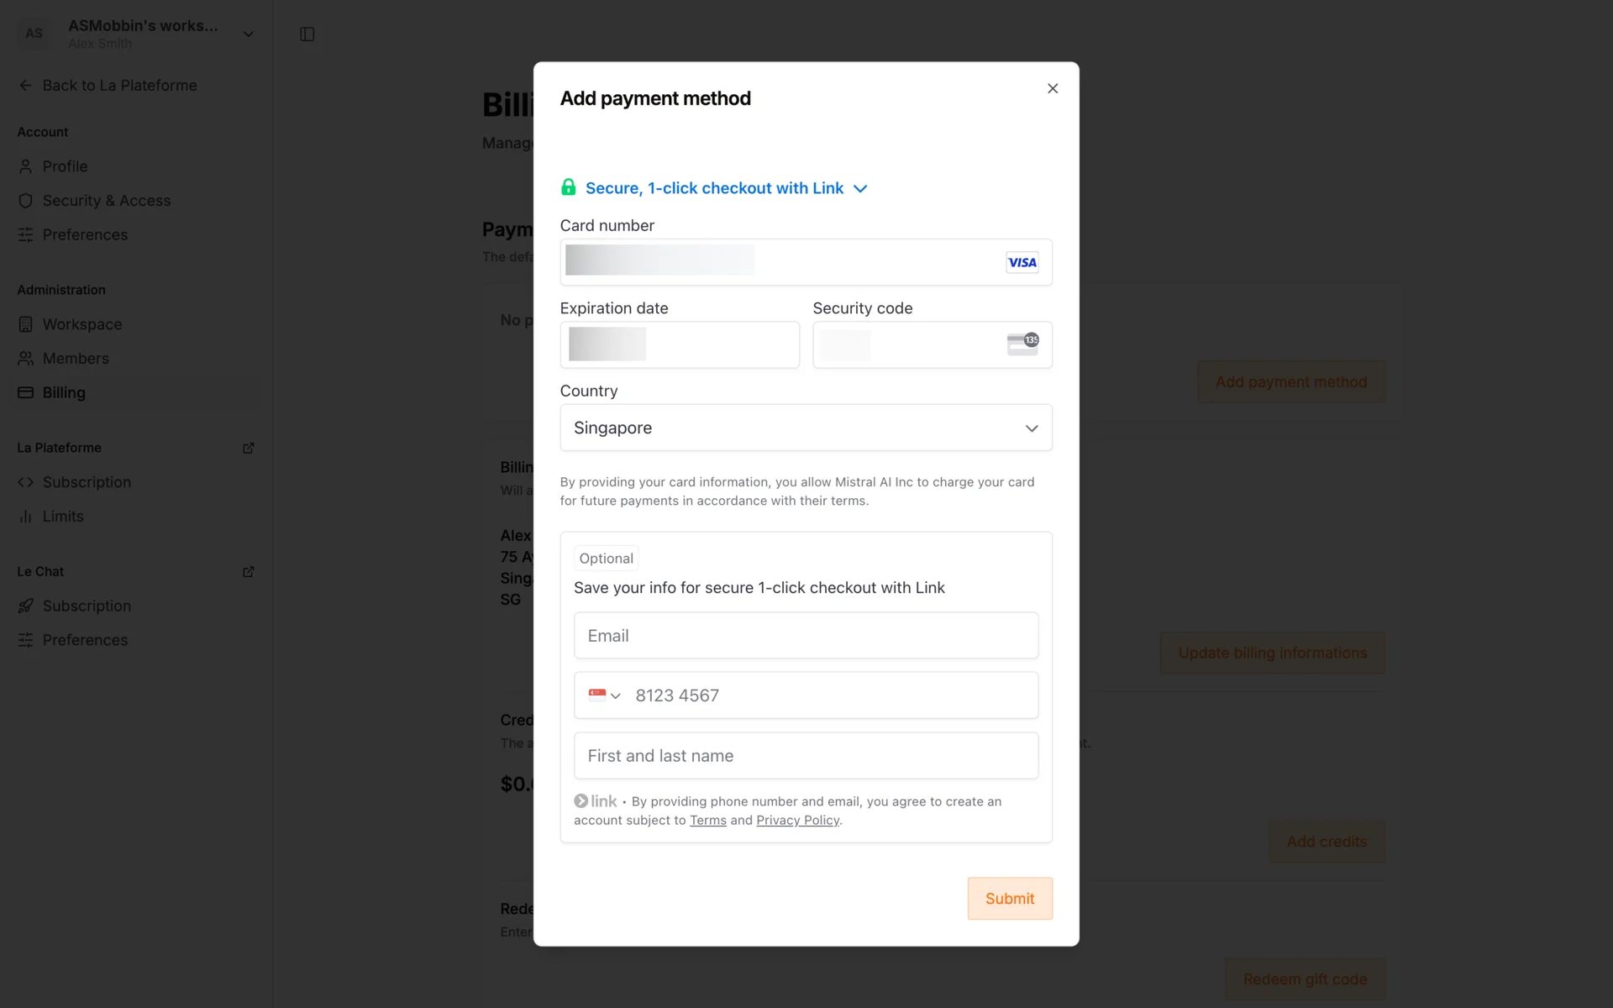Click the phone number field 8123 4567

coord(832,696)
